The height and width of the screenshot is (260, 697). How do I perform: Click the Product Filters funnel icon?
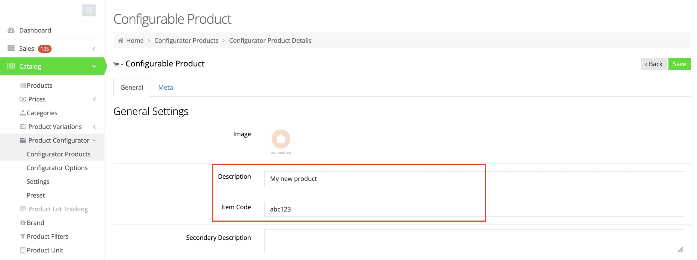[23, 237]
